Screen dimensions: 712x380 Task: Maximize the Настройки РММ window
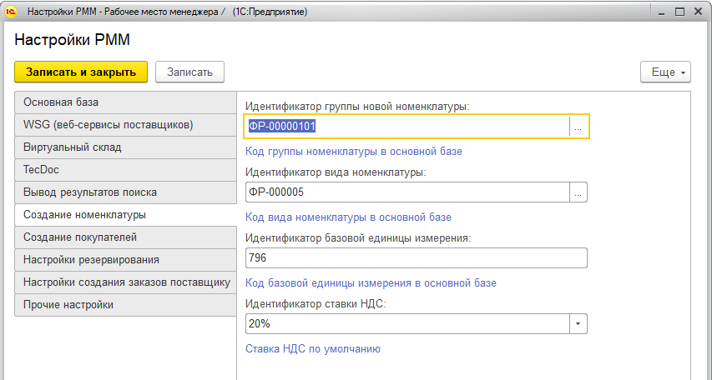pyautogui.click(x=679, y=12)
